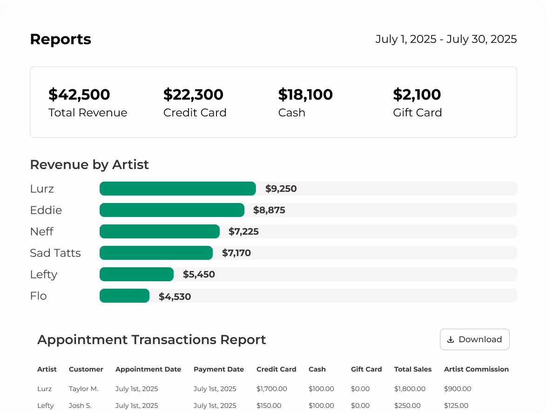
Task: Click Eddie's revenue bar
Action: 171,210
